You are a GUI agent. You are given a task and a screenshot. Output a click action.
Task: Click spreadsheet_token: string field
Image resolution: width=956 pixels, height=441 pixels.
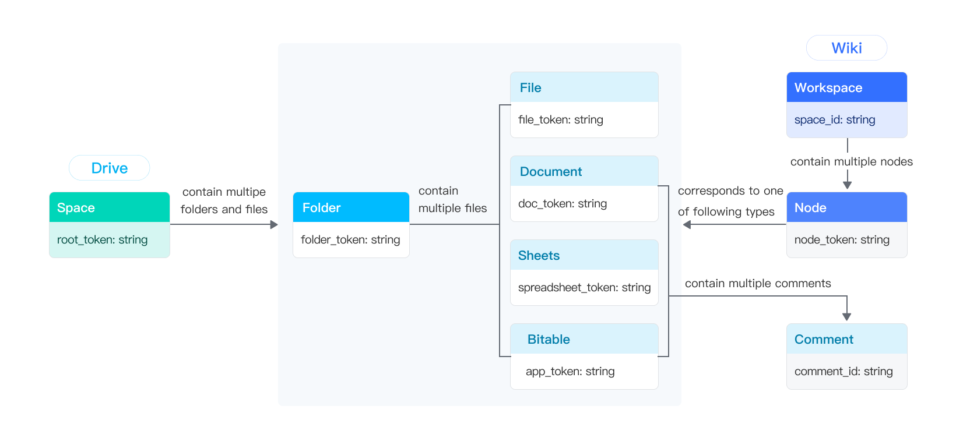[x=584, y=288]
